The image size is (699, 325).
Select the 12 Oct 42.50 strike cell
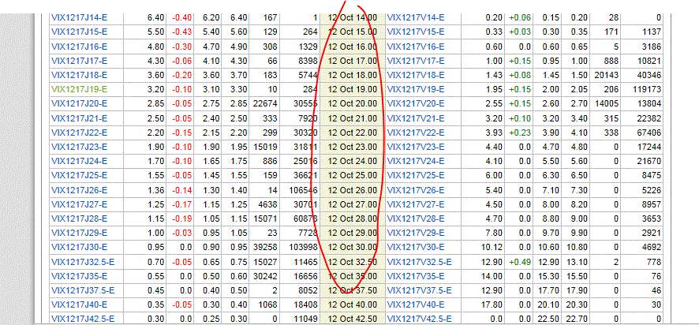[x=353, y=319]
